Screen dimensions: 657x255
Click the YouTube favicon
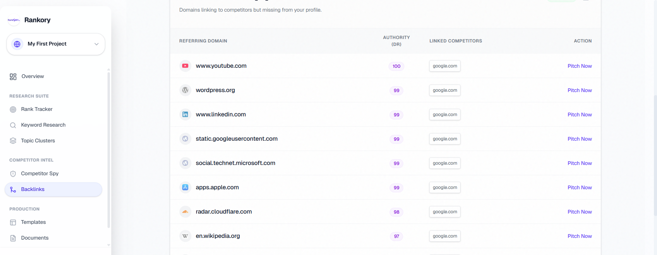185,66
